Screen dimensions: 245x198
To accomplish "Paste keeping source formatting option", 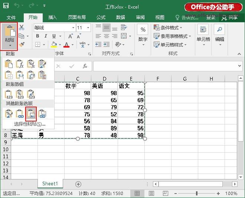I will (42, 64).
